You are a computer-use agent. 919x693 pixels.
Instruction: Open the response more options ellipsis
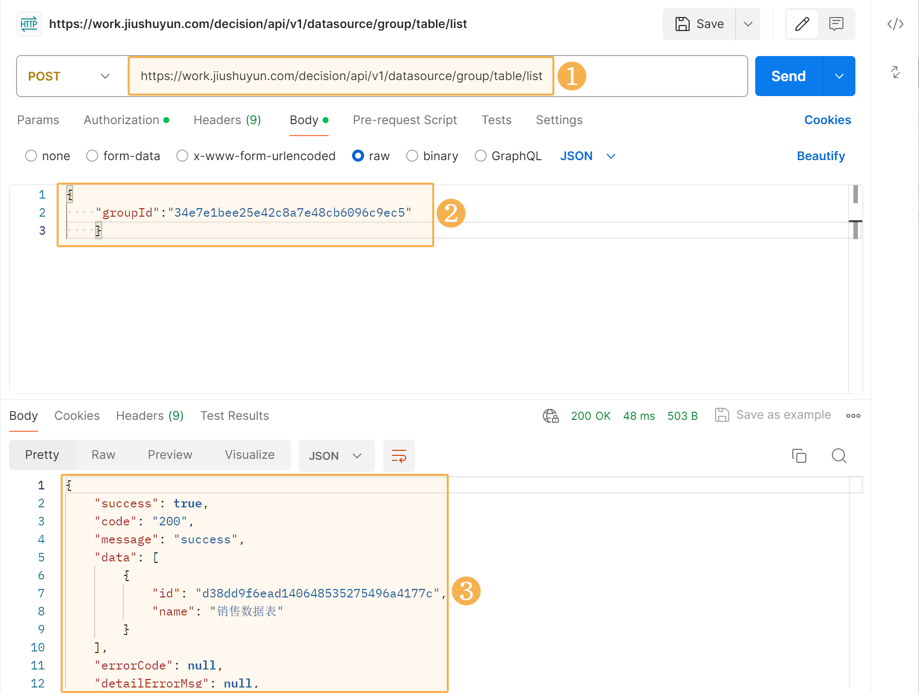pyautogui.click(x=853, y=416)
